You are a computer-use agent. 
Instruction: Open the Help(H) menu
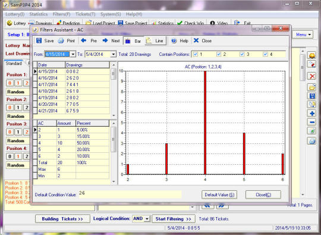coord(134,14)
